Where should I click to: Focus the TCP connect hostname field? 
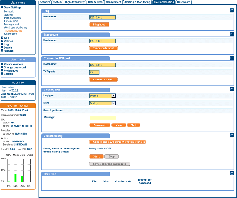tap(102, 65)
